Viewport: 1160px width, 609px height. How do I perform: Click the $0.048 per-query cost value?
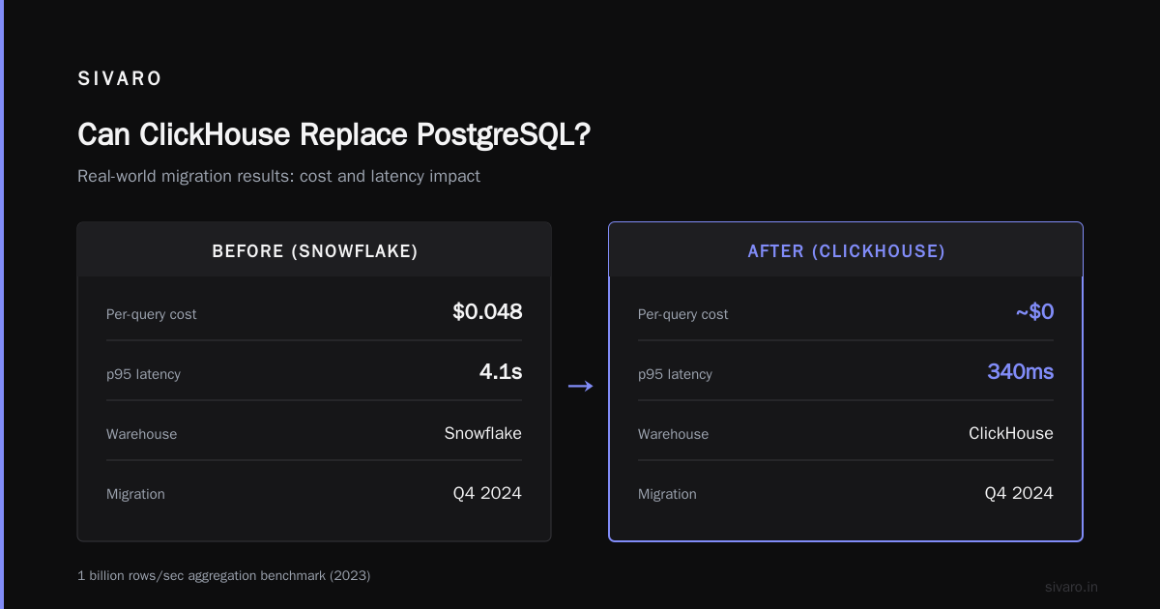click(x=487, y=312)
